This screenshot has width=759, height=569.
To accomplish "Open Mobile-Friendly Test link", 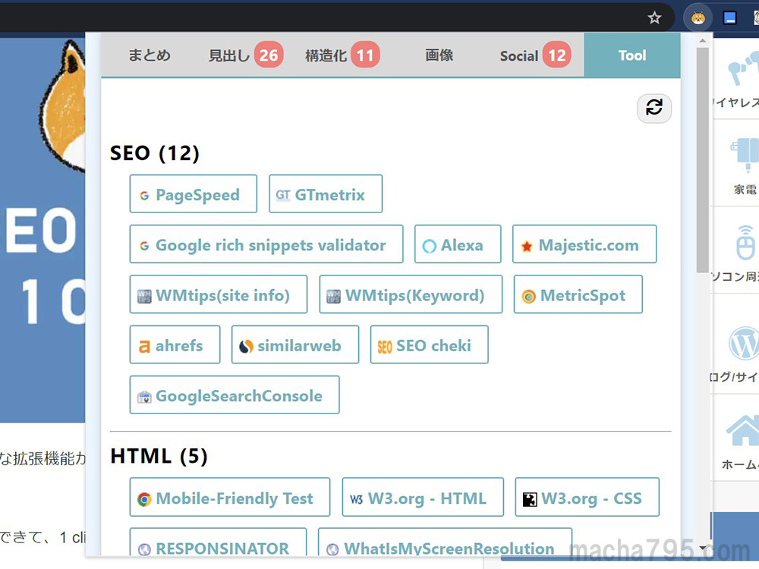I will (230, 498).
